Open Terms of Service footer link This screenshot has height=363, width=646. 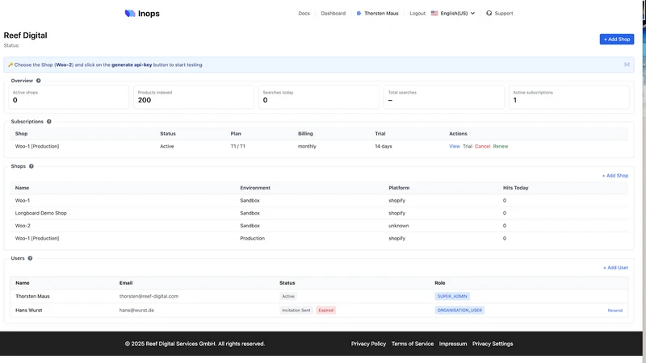413,344
